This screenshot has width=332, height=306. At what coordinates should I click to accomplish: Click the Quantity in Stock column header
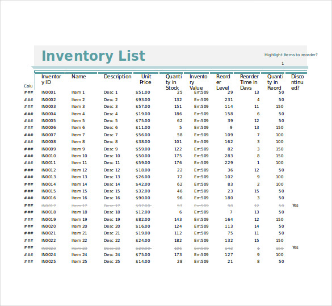click(174, 82)
